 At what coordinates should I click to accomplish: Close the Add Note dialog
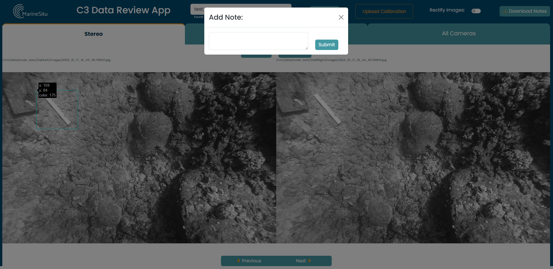point(341,17)
